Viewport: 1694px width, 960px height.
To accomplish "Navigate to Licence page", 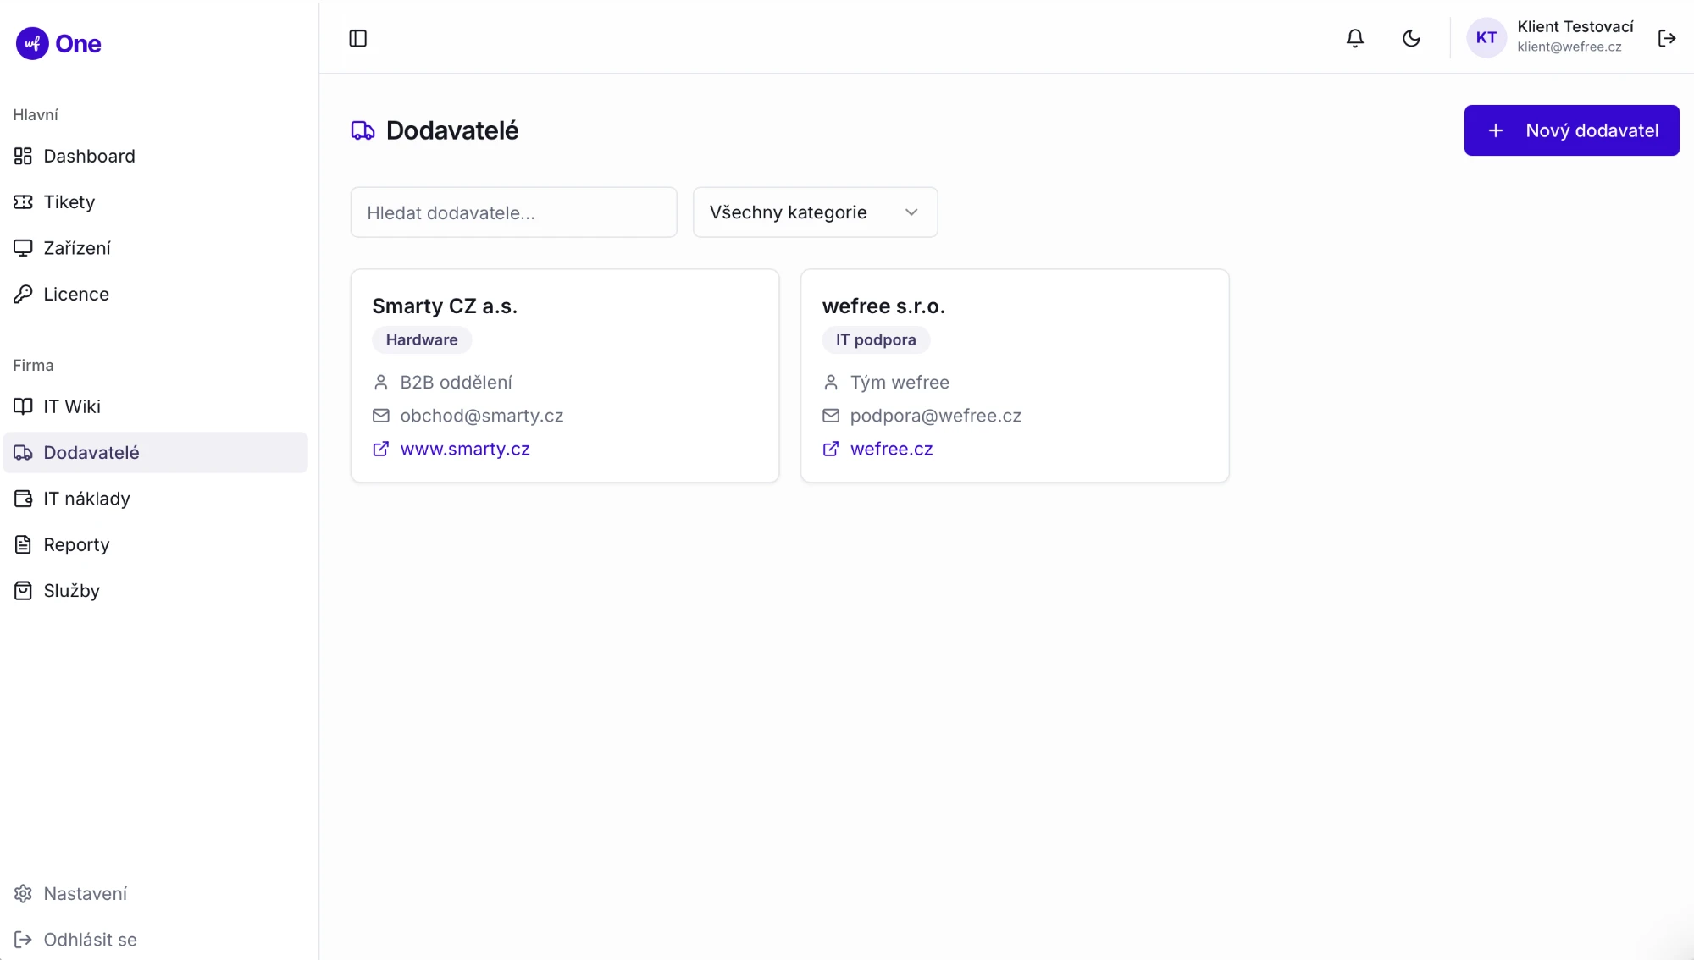I will pos(156,294).
